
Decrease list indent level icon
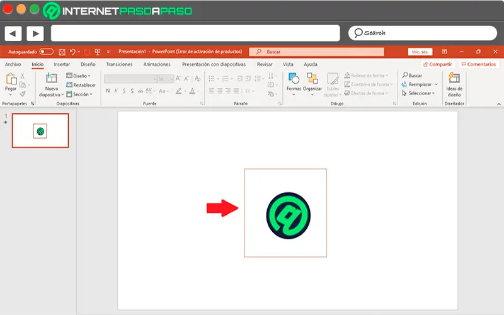(240, 79)
